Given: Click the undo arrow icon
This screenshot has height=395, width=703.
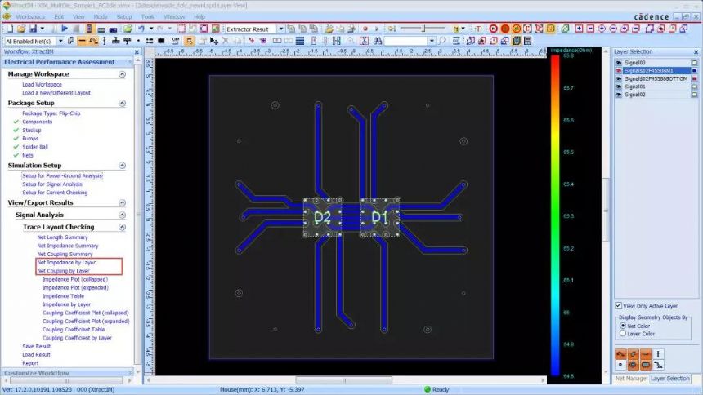Looking at the screenshot, I should pyautogui.click(x=141, y=29).
